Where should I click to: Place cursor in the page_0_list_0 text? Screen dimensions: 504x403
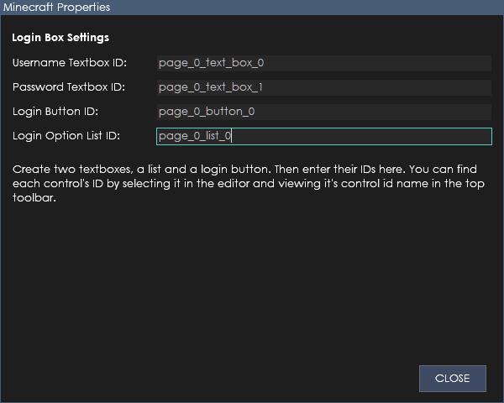coord(195,136)
